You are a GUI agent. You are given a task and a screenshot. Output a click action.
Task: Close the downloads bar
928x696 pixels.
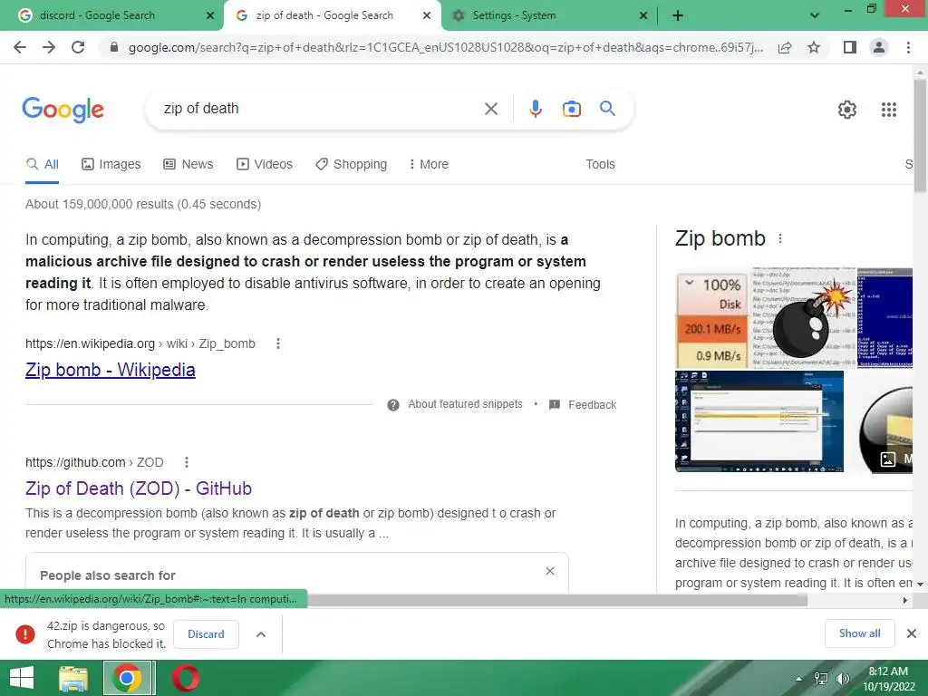click(x=912, y=633)
